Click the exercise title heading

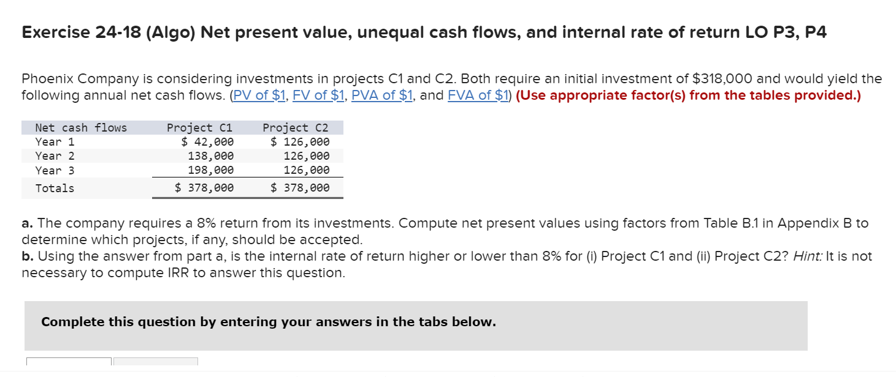tap(423, 32)
